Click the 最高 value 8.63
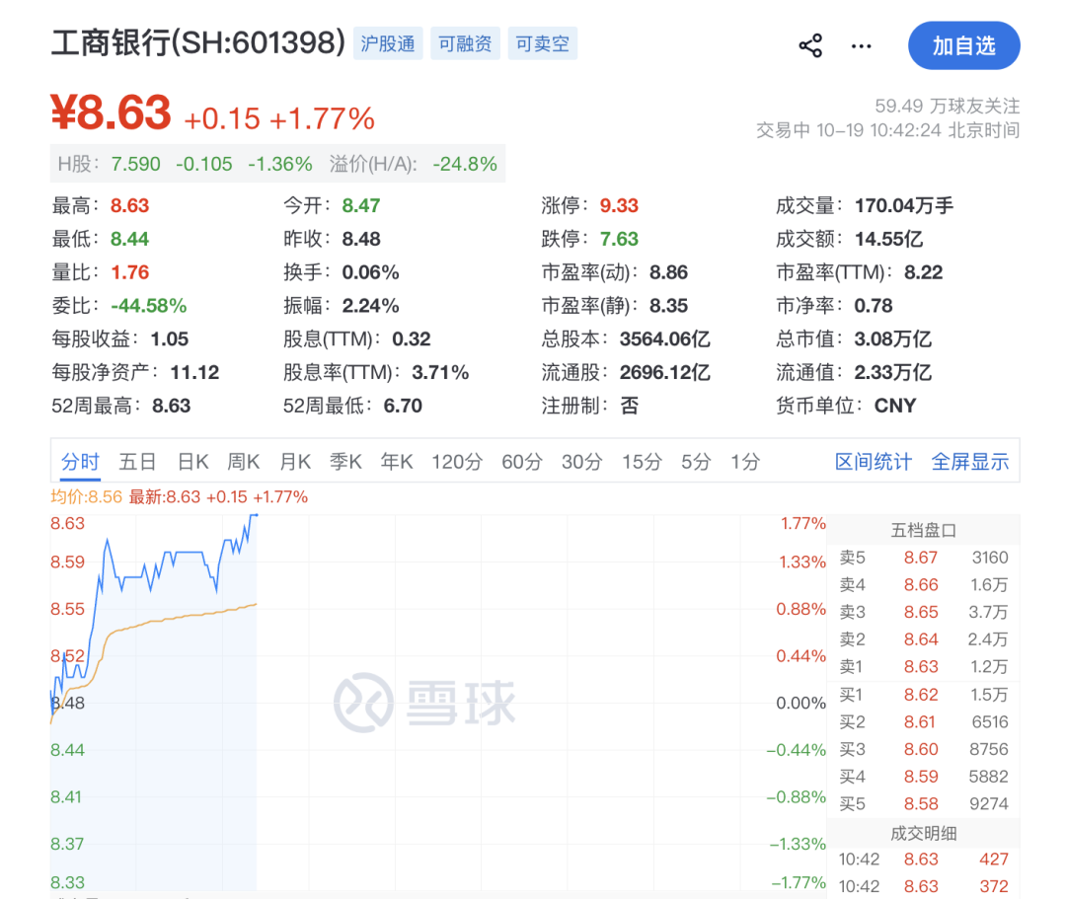1066x899 pixels. (130, 206)
